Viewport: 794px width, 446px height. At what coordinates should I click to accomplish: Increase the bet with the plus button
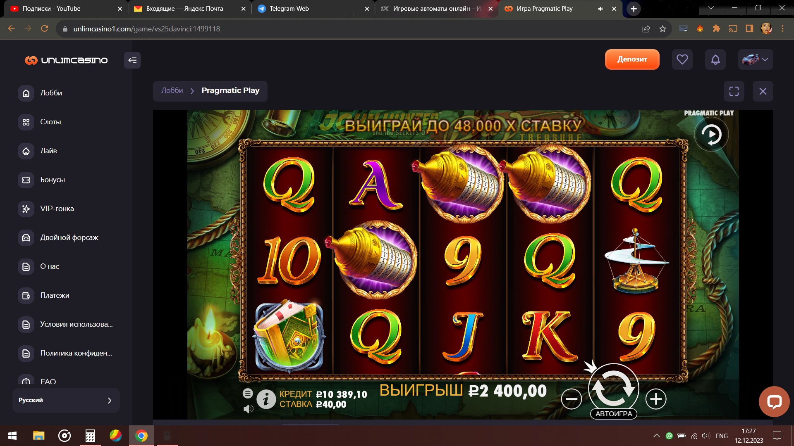pos(656,399)
